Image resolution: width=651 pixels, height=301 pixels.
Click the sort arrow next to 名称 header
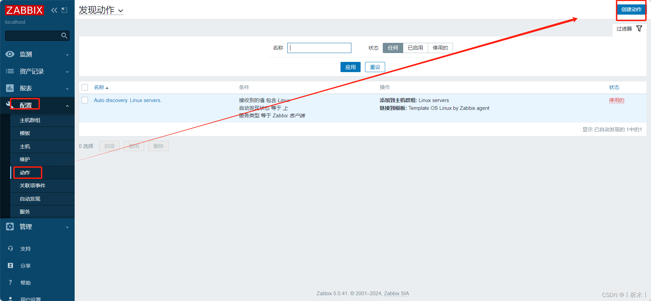(x=107, y=88)
